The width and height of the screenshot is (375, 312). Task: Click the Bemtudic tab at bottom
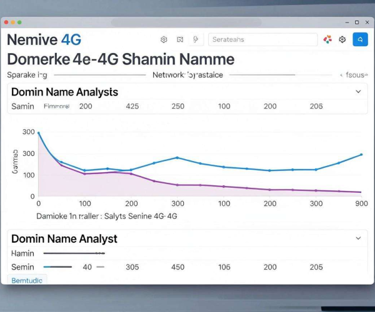[x=27, y=280]
